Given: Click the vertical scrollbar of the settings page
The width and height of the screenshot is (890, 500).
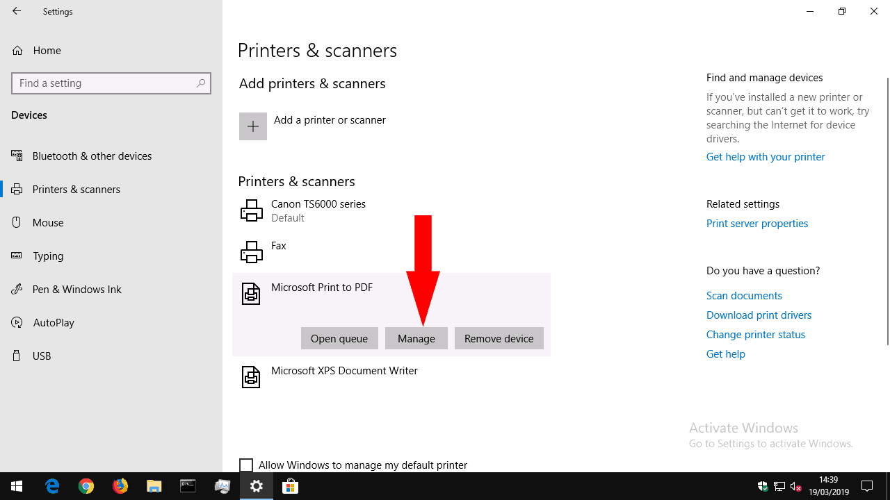Looking at the screenshot, I should tap(887, 211).
